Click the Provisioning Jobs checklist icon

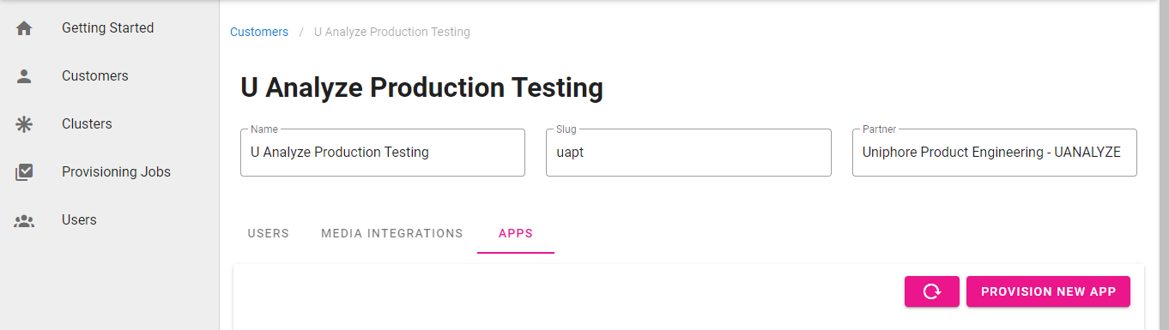coord(24,172)
